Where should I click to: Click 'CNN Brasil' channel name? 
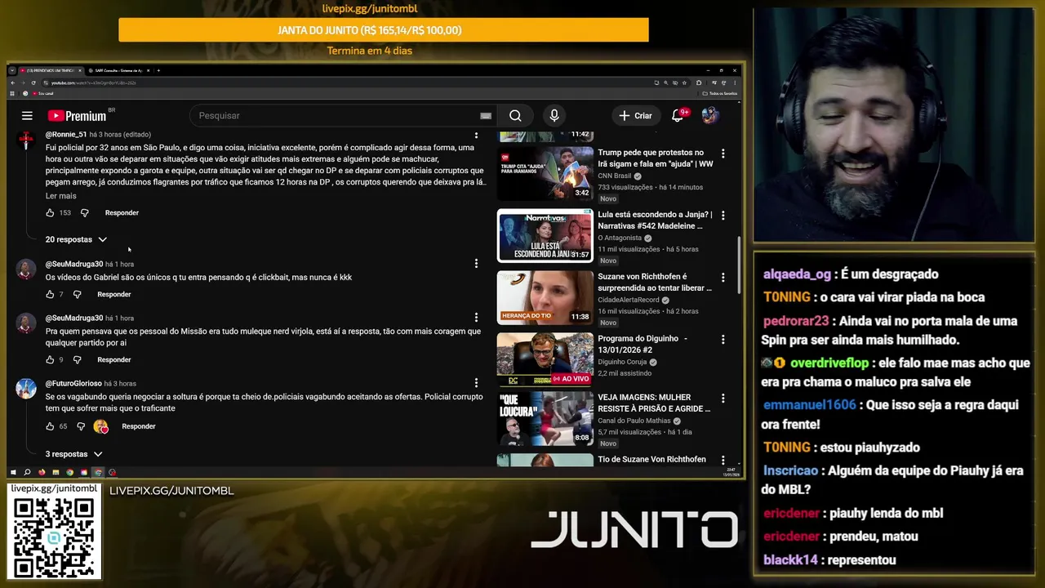pyautogui.click(x=615, y=176)
